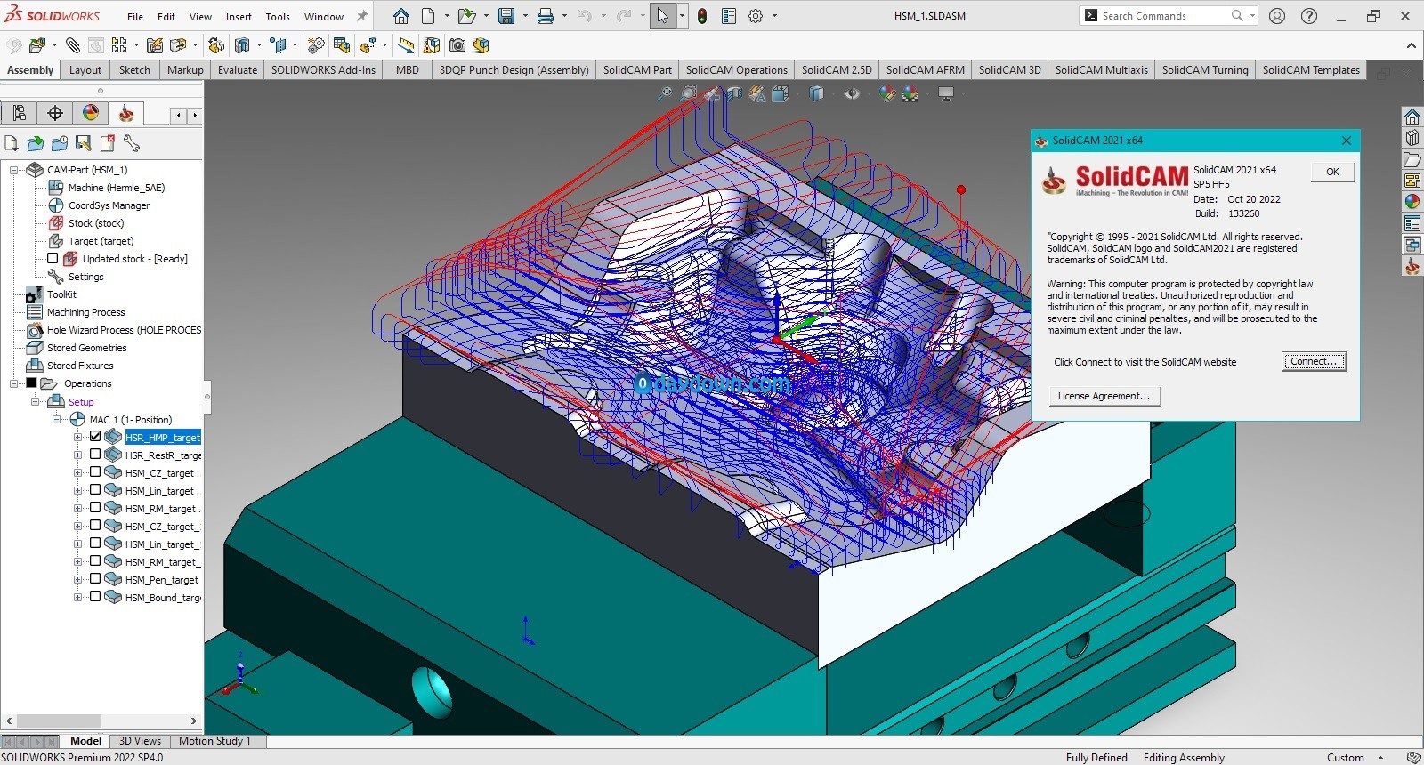Viewport: 1424px width, 765px height.
Task: Open SOLIDWORKS Resources home icon in task pane
Action: (x=1412, y=117)
